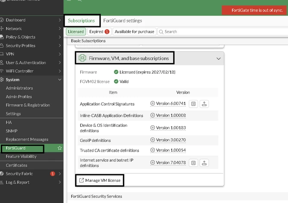View list for Application Control Signatures

(194, 104)
